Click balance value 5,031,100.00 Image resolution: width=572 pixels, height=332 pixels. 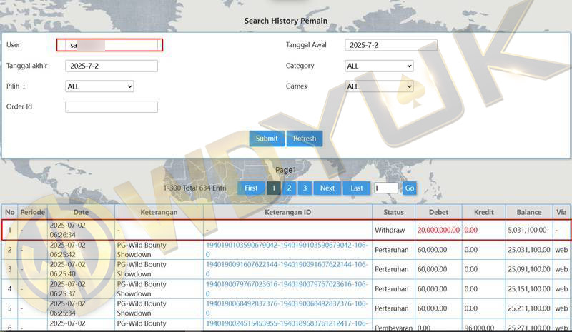point(527,231)
